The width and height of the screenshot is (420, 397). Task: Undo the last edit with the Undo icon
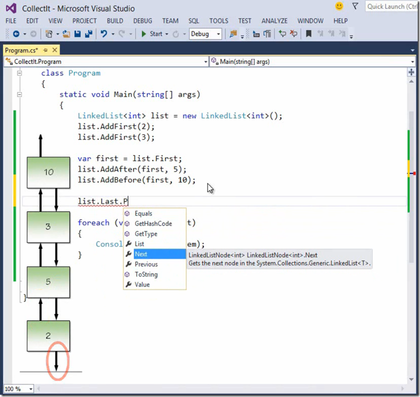pos(104,34)
